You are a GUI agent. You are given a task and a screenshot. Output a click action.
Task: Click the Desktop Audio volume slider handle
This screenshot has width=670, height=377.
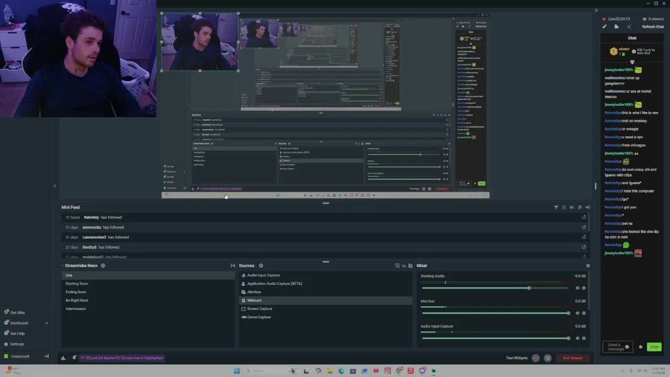point(529,288)
